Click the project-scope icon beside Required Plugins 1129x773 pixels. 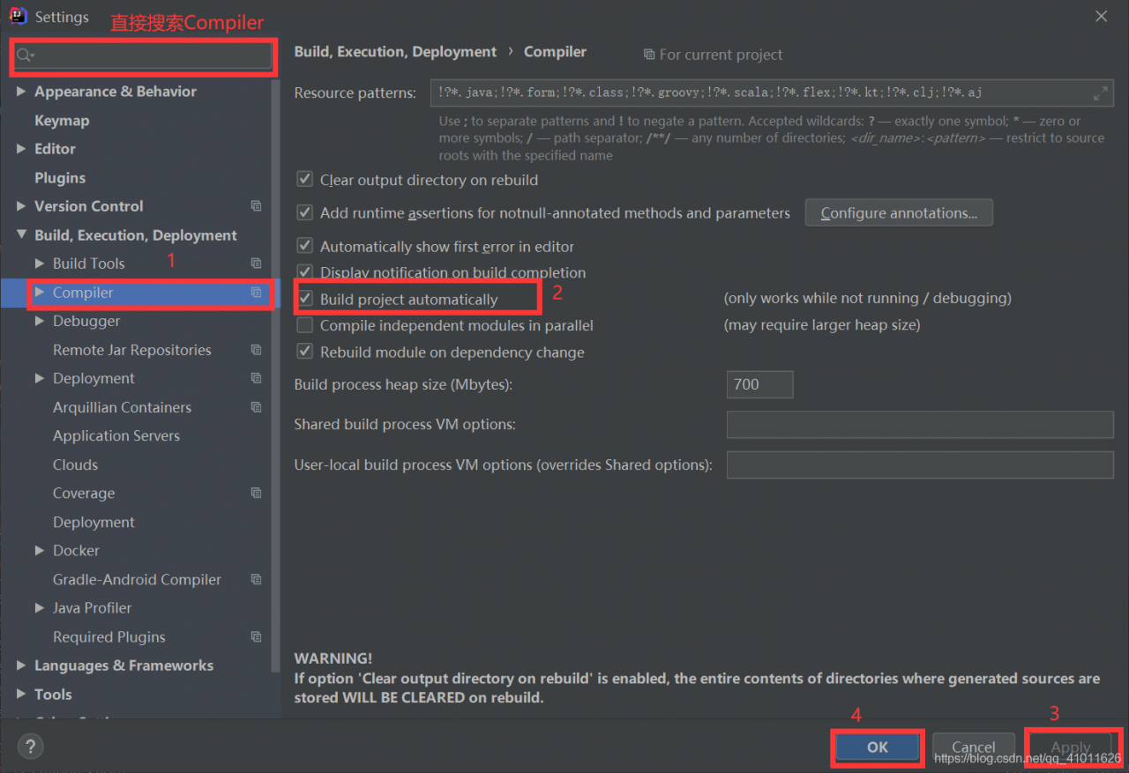pos(256,637)
